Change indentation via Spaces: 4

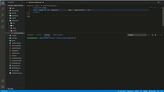[x=130, y=91]
